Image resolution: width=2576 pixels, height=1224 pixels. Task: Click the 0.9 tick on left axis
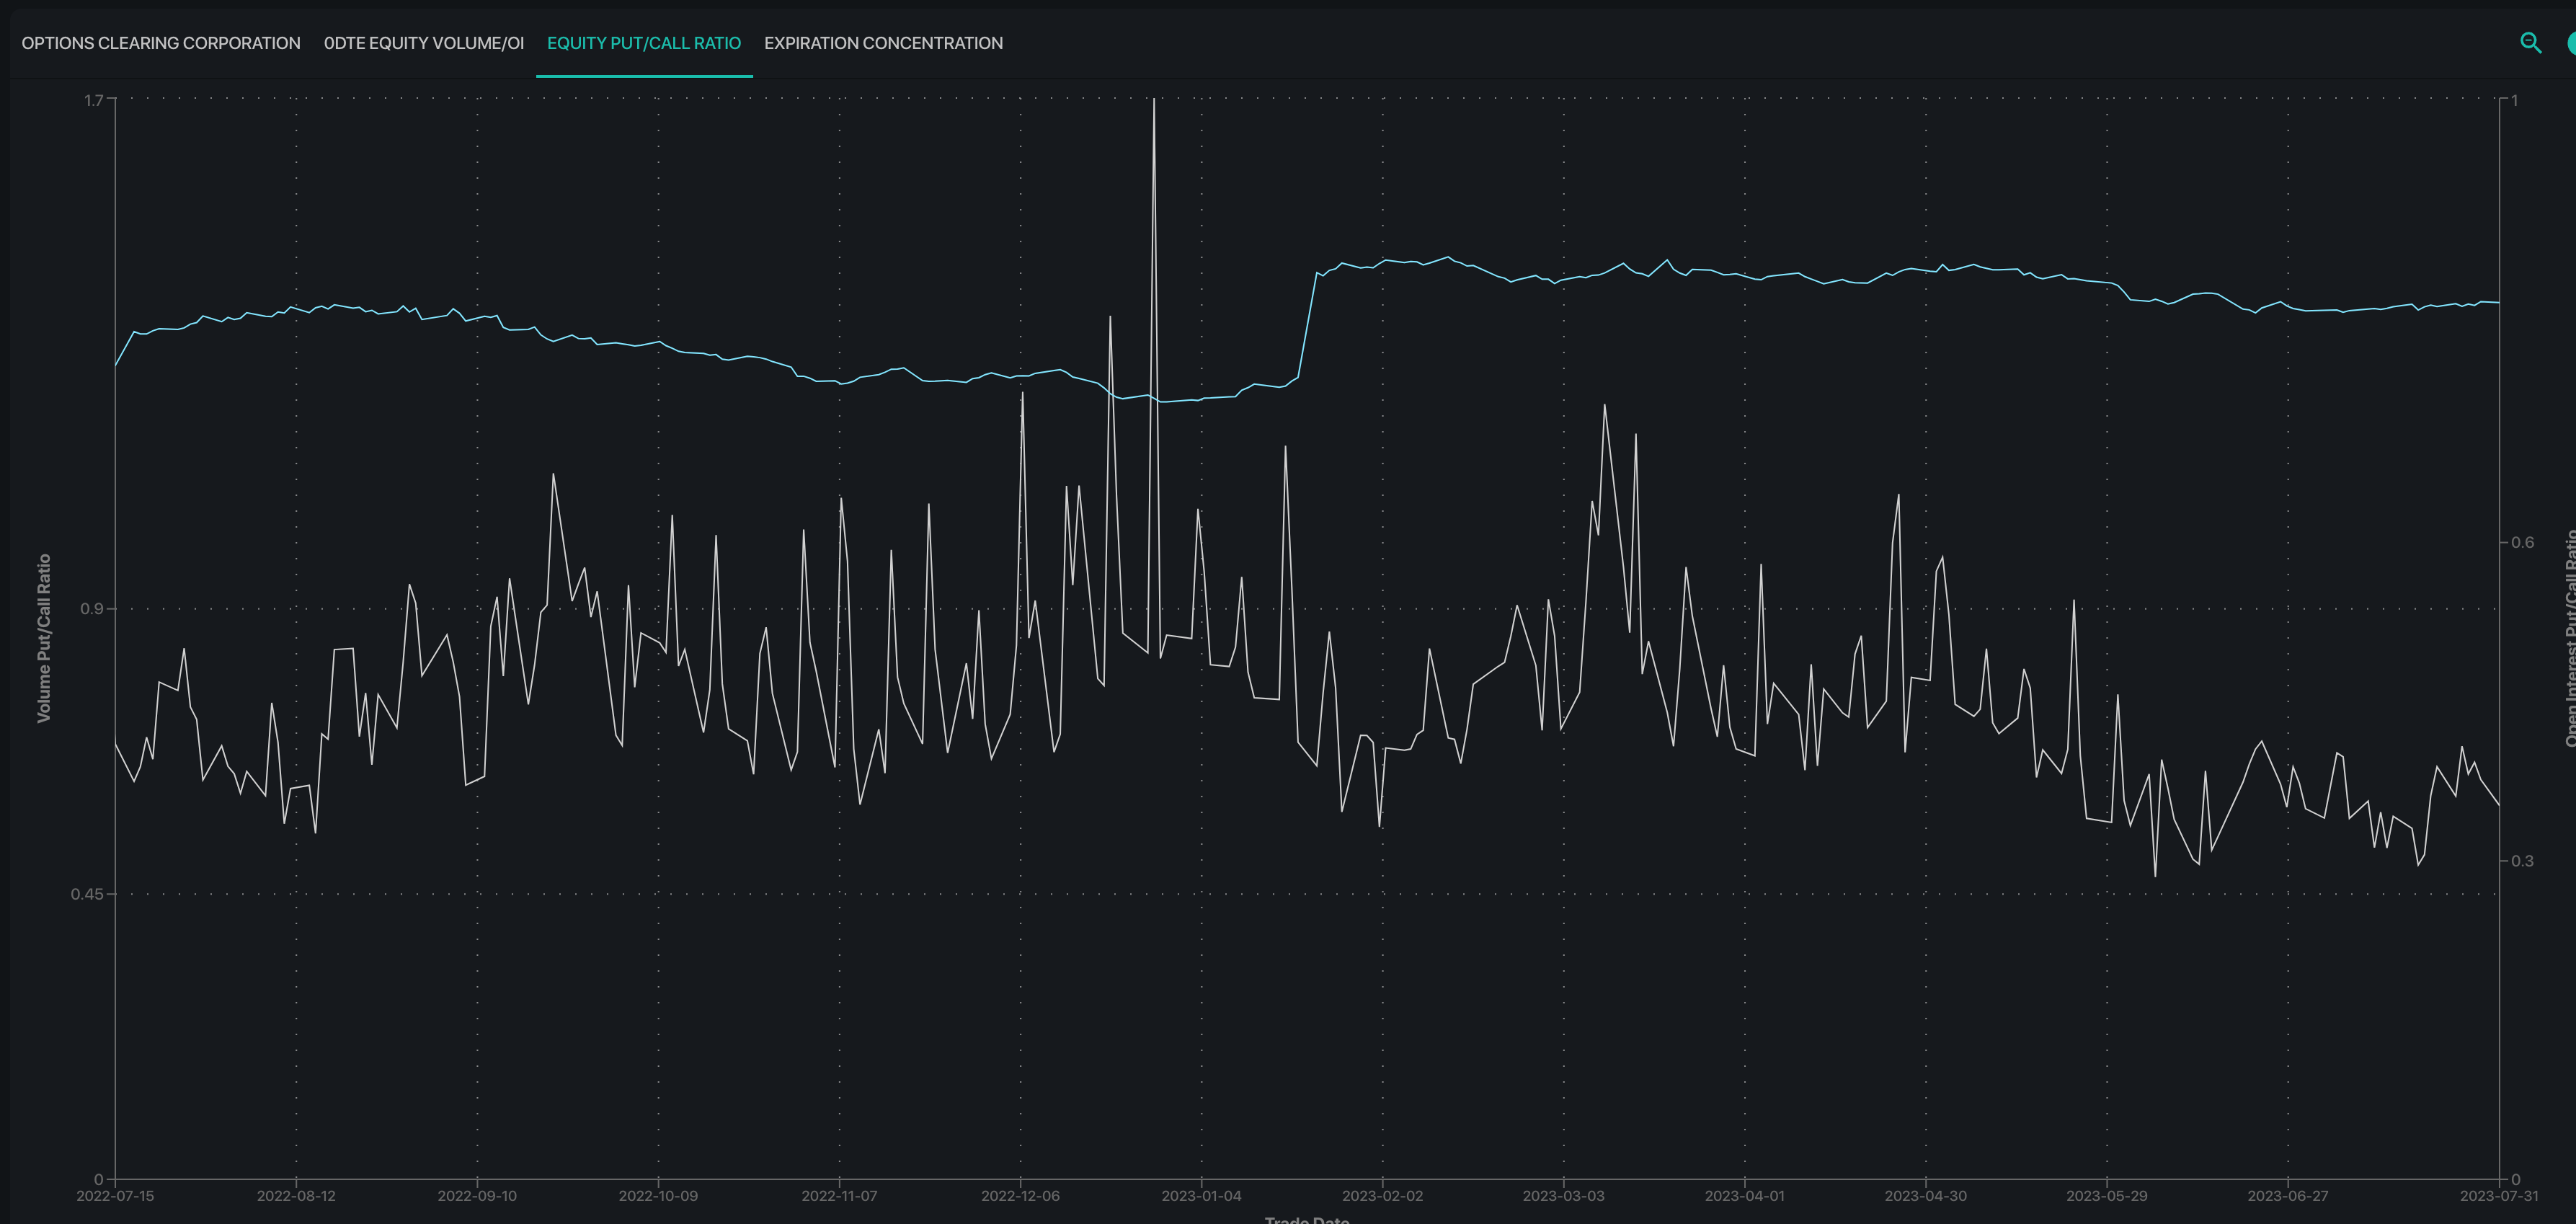(92, 608)
